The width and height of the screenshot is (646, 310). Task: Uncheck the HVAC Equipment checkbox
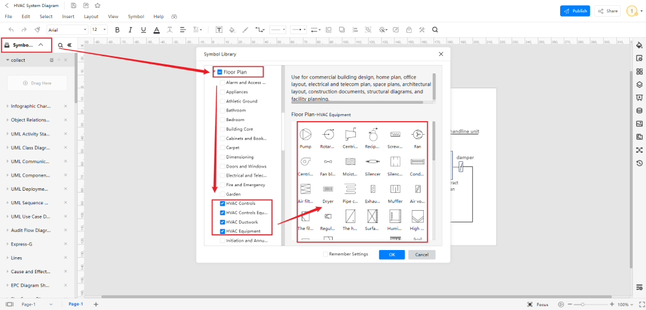(222, 231)
